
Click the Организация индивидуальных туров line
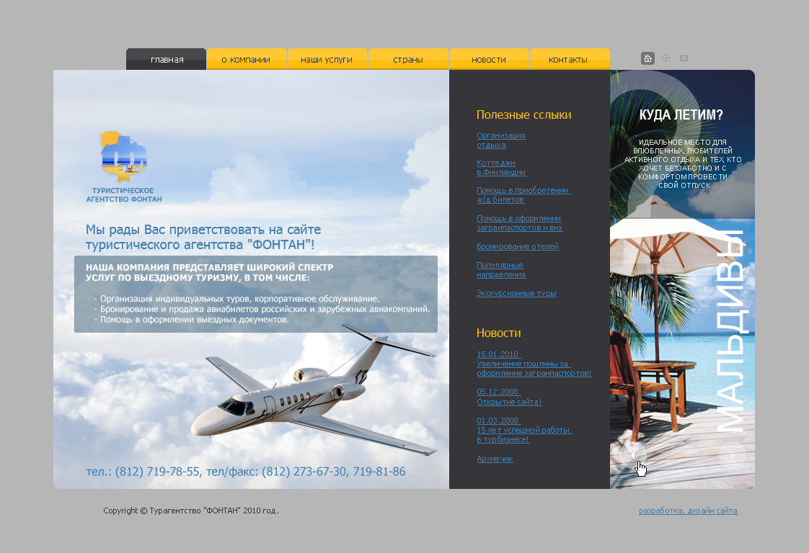click(x=236, y=299)
